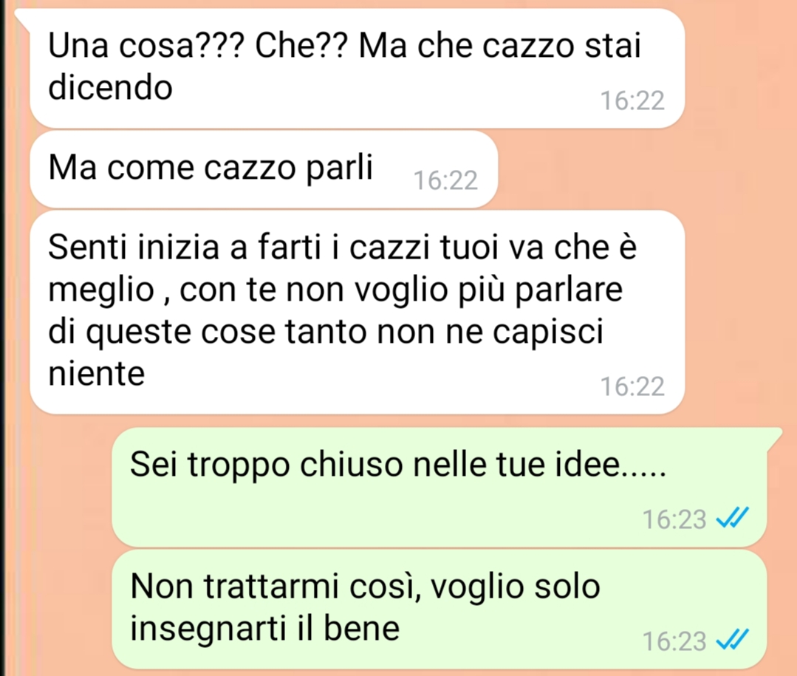Tap blue read-receipt ticks on 'Non trattarmi così' message
797x676 pixels.
pos(732,641)
